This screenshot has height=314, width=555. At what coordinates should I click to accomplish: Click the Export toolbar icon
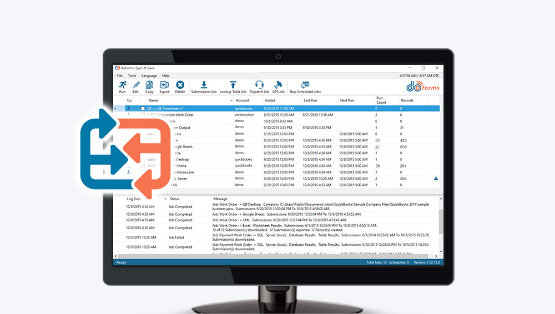pyautogui.click(x=164, y=87)
